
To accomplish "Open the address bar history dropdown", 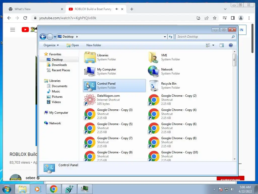I will point(165,37).
